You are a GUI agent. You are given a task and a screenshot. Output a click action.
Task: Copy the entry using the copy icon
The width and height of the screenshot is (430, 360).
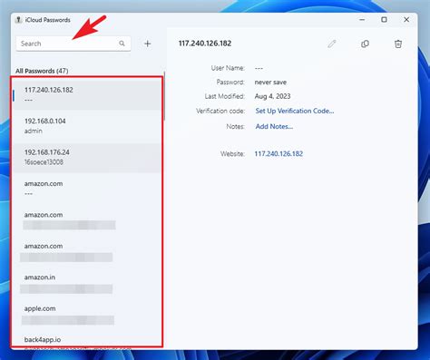365,44
